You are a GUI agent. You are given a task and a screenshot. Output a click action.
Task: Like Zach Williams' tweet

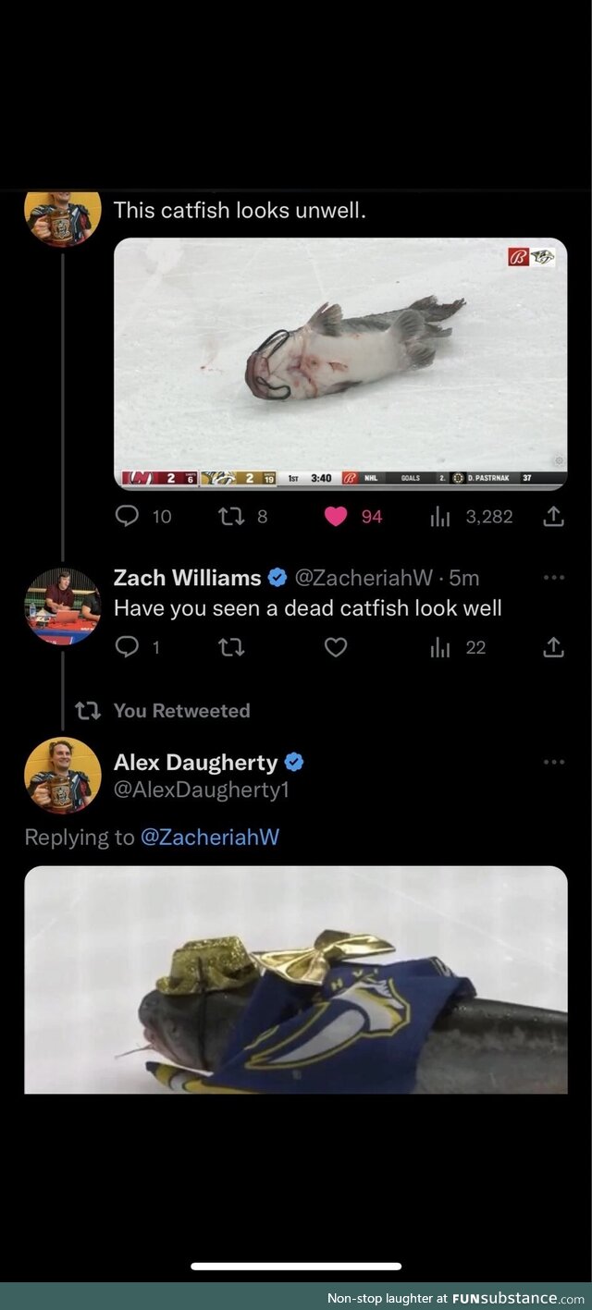coord(336,648)
